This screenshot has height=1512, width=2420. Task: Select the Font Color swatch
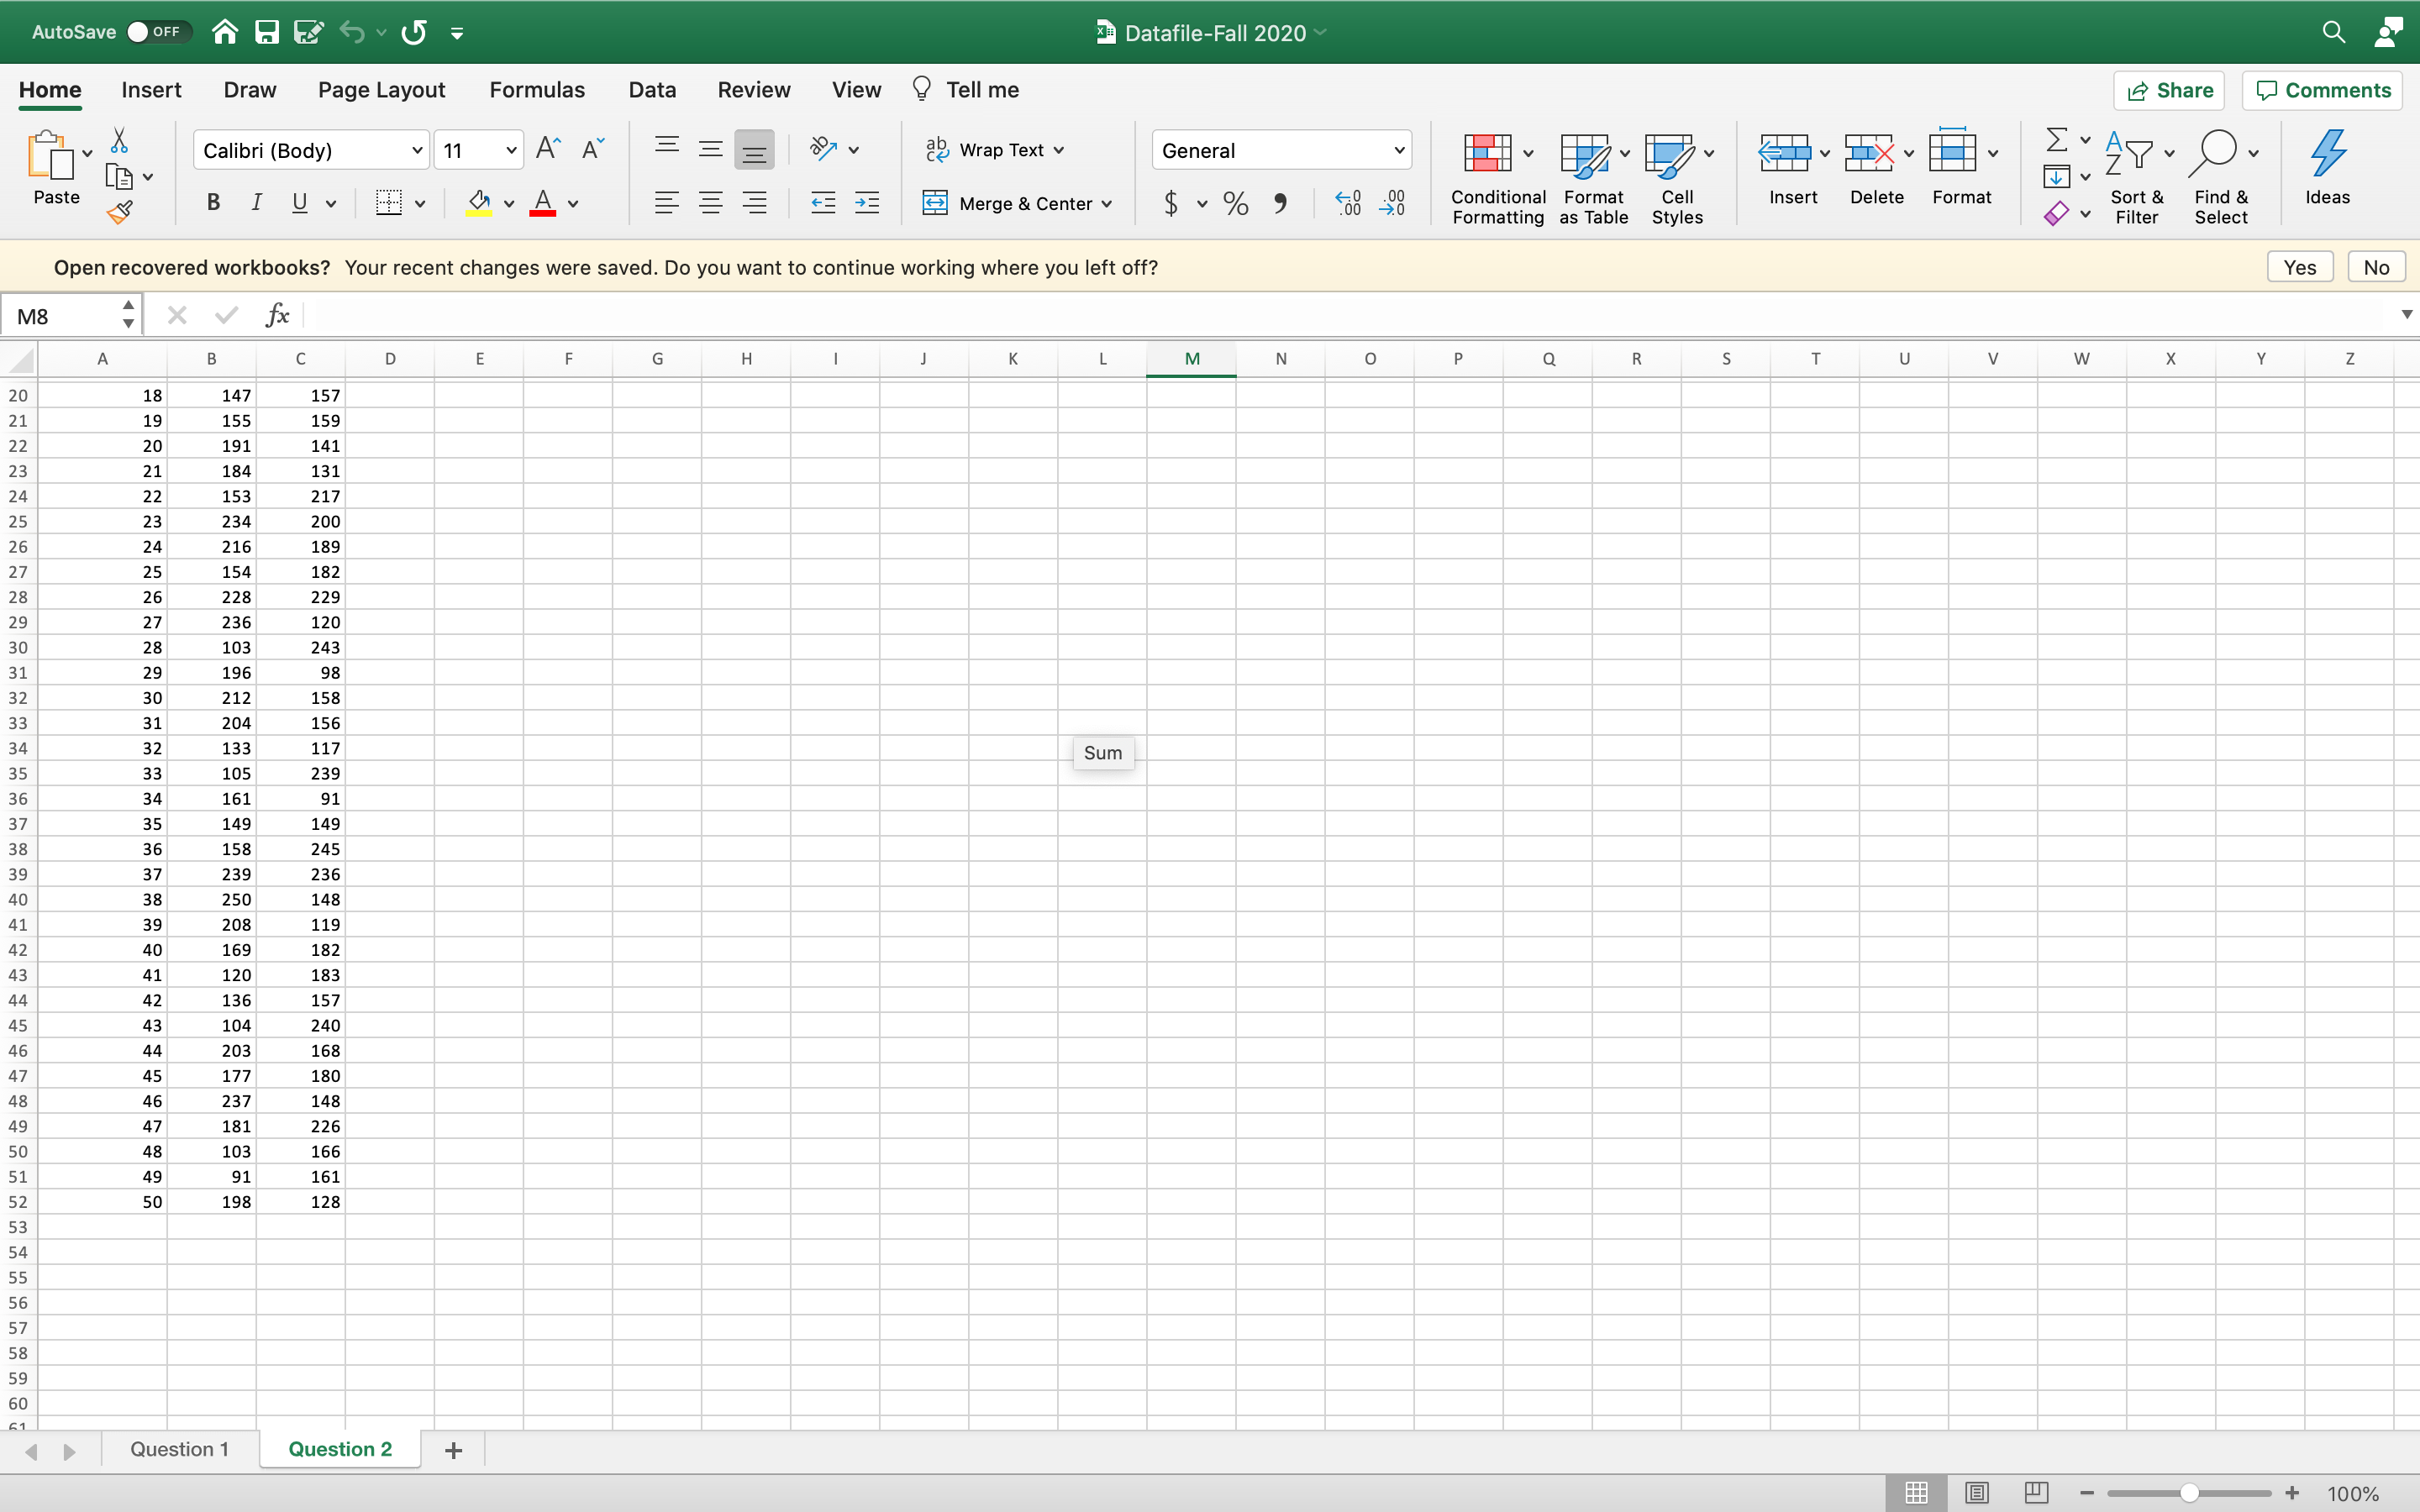coord(542,204)
